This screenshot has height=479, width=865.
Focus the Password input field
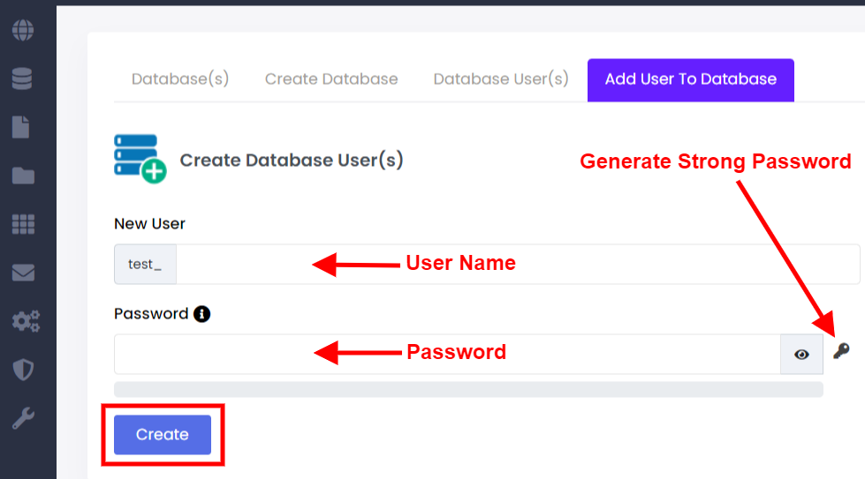pos(446,355)
